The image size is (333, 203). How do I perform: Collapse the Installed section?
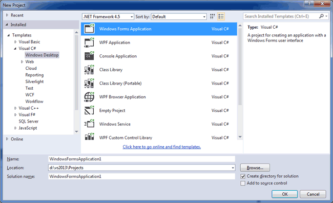[x=7, y=25]
